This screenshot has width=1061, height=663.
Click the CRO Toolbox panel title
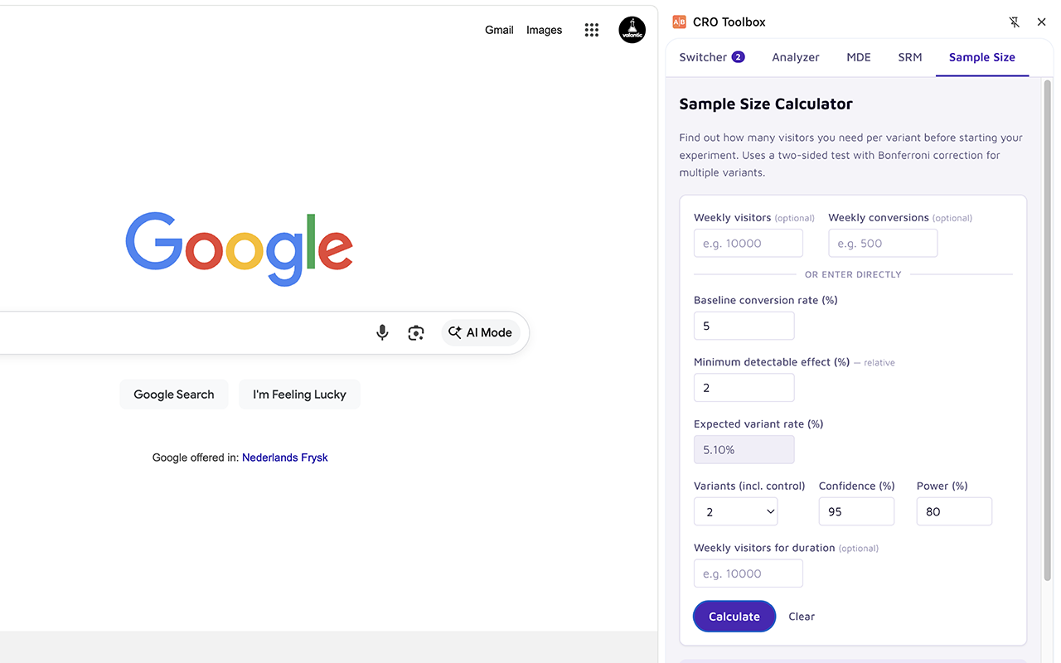(x=729, y=22)
